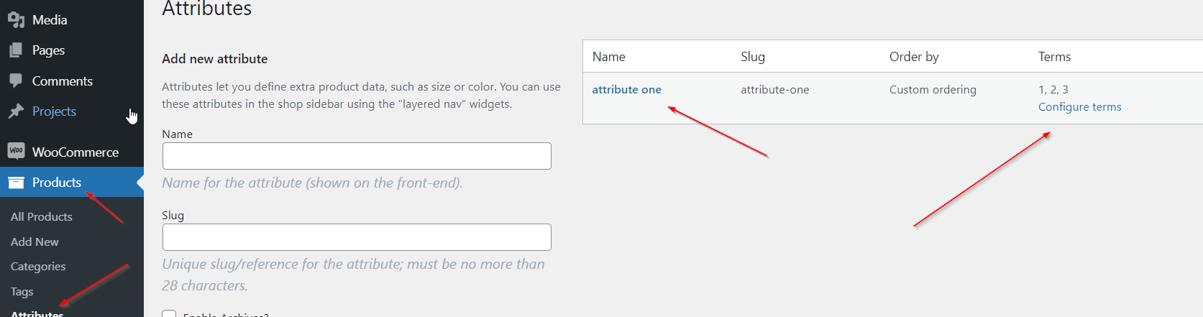Image resolution: width=1203 pixels, height=317 pixels.
Task: Go to the Comments menu
Action: coord(62,81)
